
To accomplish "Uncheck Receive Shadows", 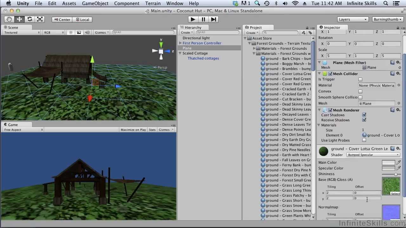I will pyautogui.click(x=364, y=120).
